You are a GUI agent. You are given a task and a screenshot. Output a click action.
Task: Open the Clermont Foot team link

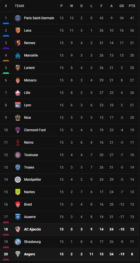point(35,130)
